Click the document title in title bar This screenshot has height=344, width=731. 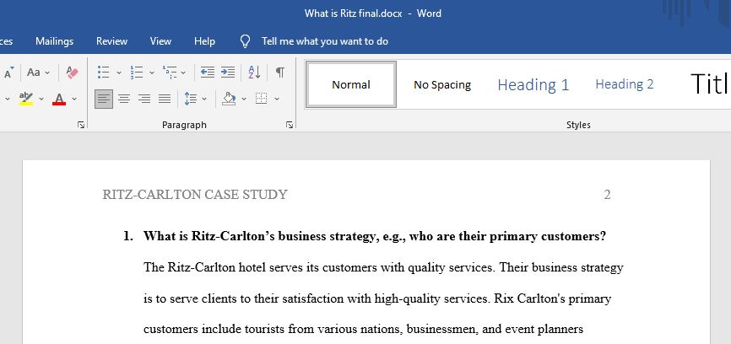(373, 13)
